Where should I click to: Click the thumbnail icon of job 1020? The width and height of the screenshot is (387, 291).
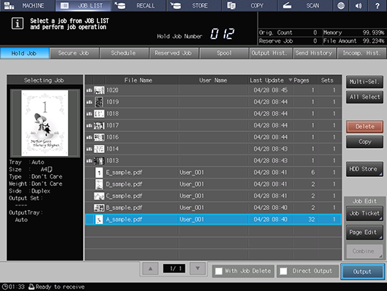tap(99, 90)
